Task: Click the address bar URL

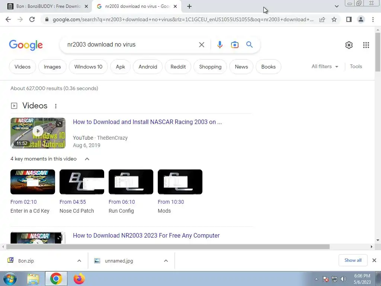Action: pos(183,19)
